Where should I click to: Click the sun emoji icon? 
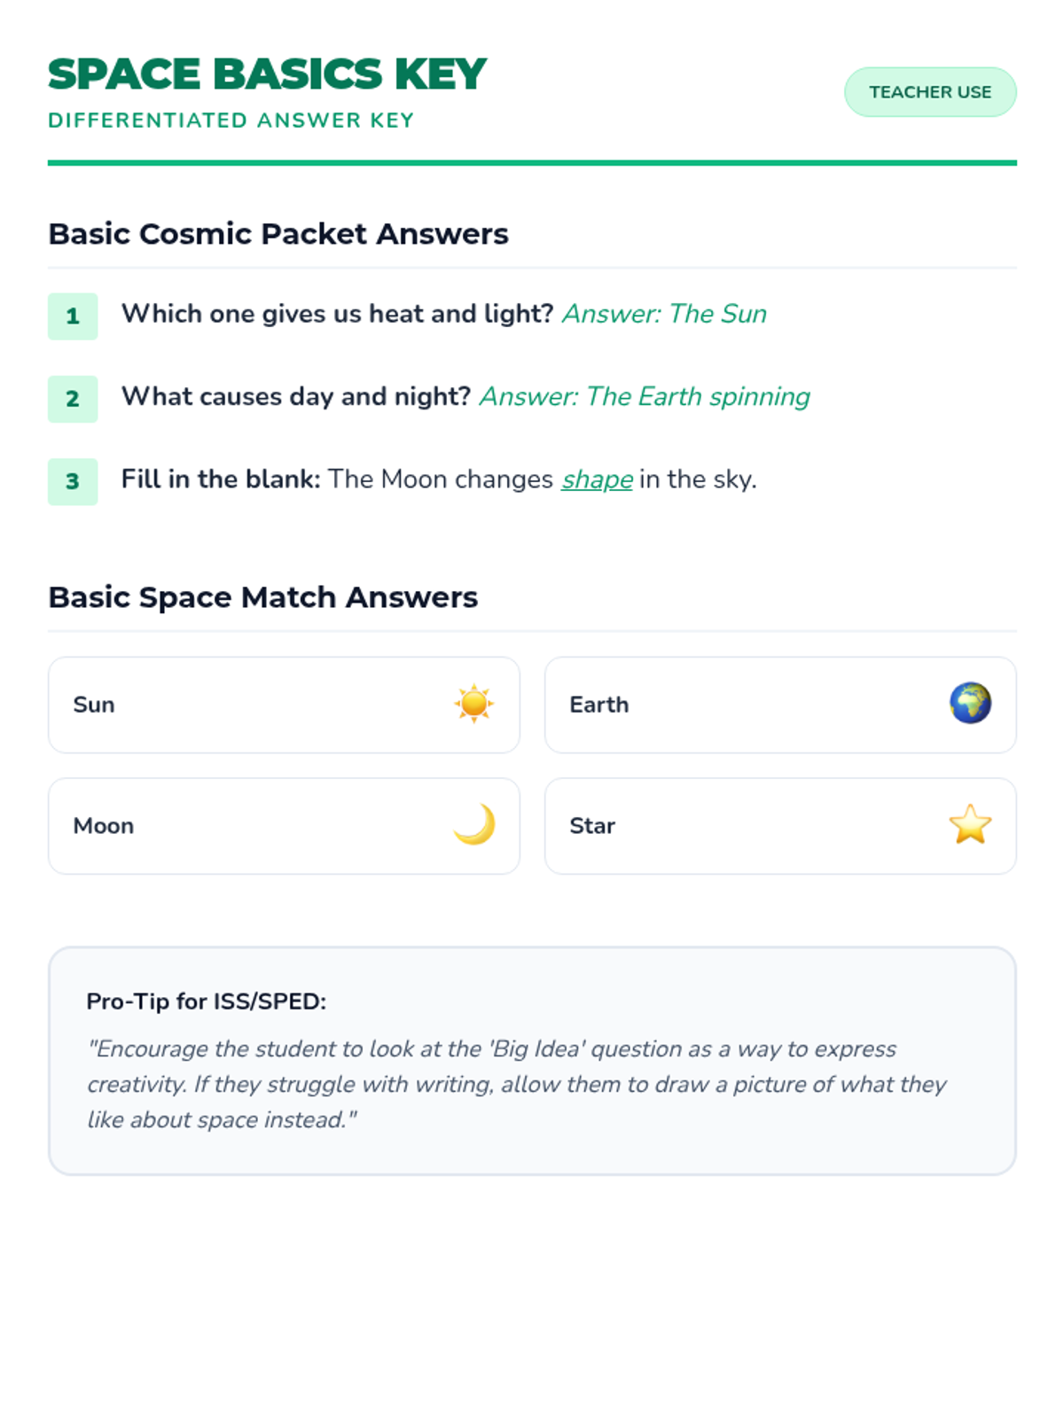point(473,705)
